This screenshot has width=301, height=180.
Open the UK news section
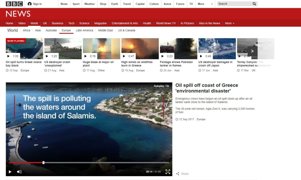pos(45,23)
